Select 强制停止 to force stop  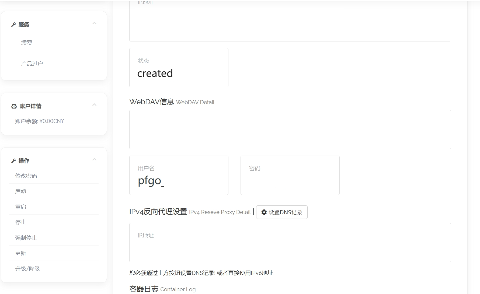pos(26,238)
